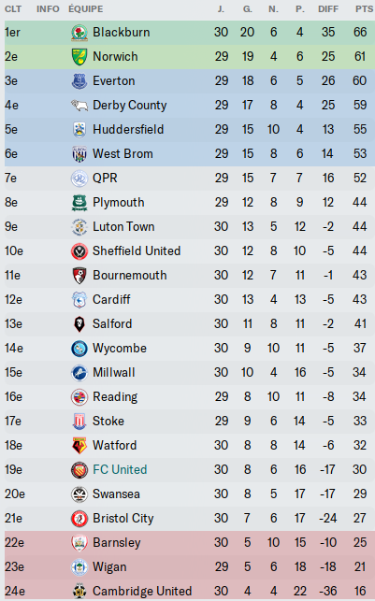Select the Watford club crest icon
375x601 pixels.
79,446
